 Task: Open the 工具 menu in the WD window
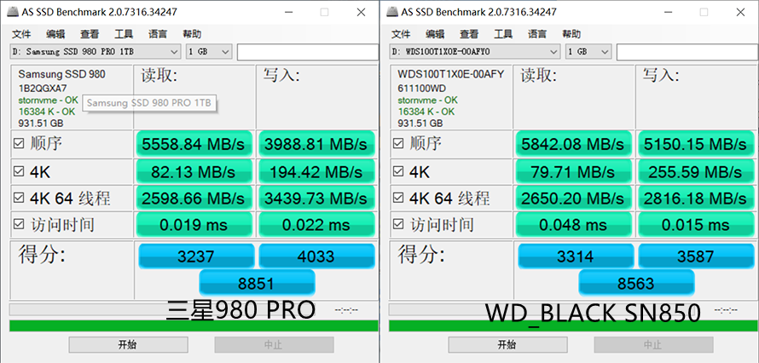tap(503, 34)
